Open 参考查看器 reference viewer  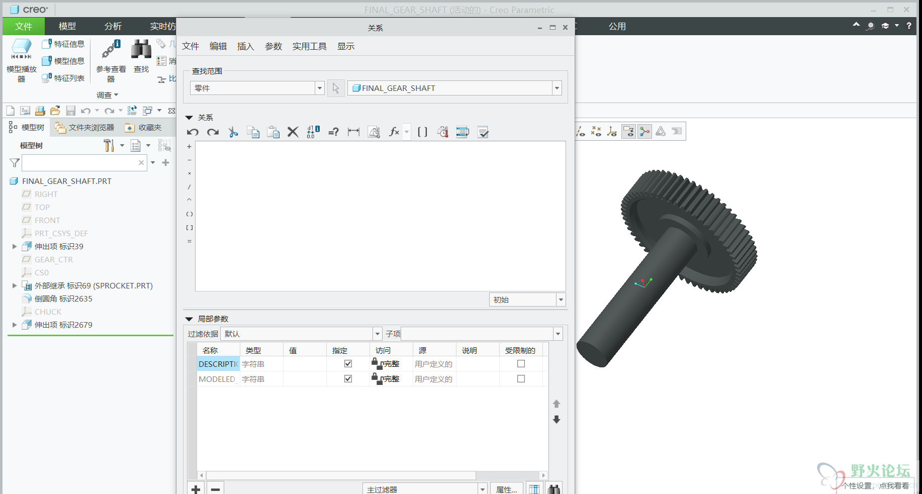[111, 60]
